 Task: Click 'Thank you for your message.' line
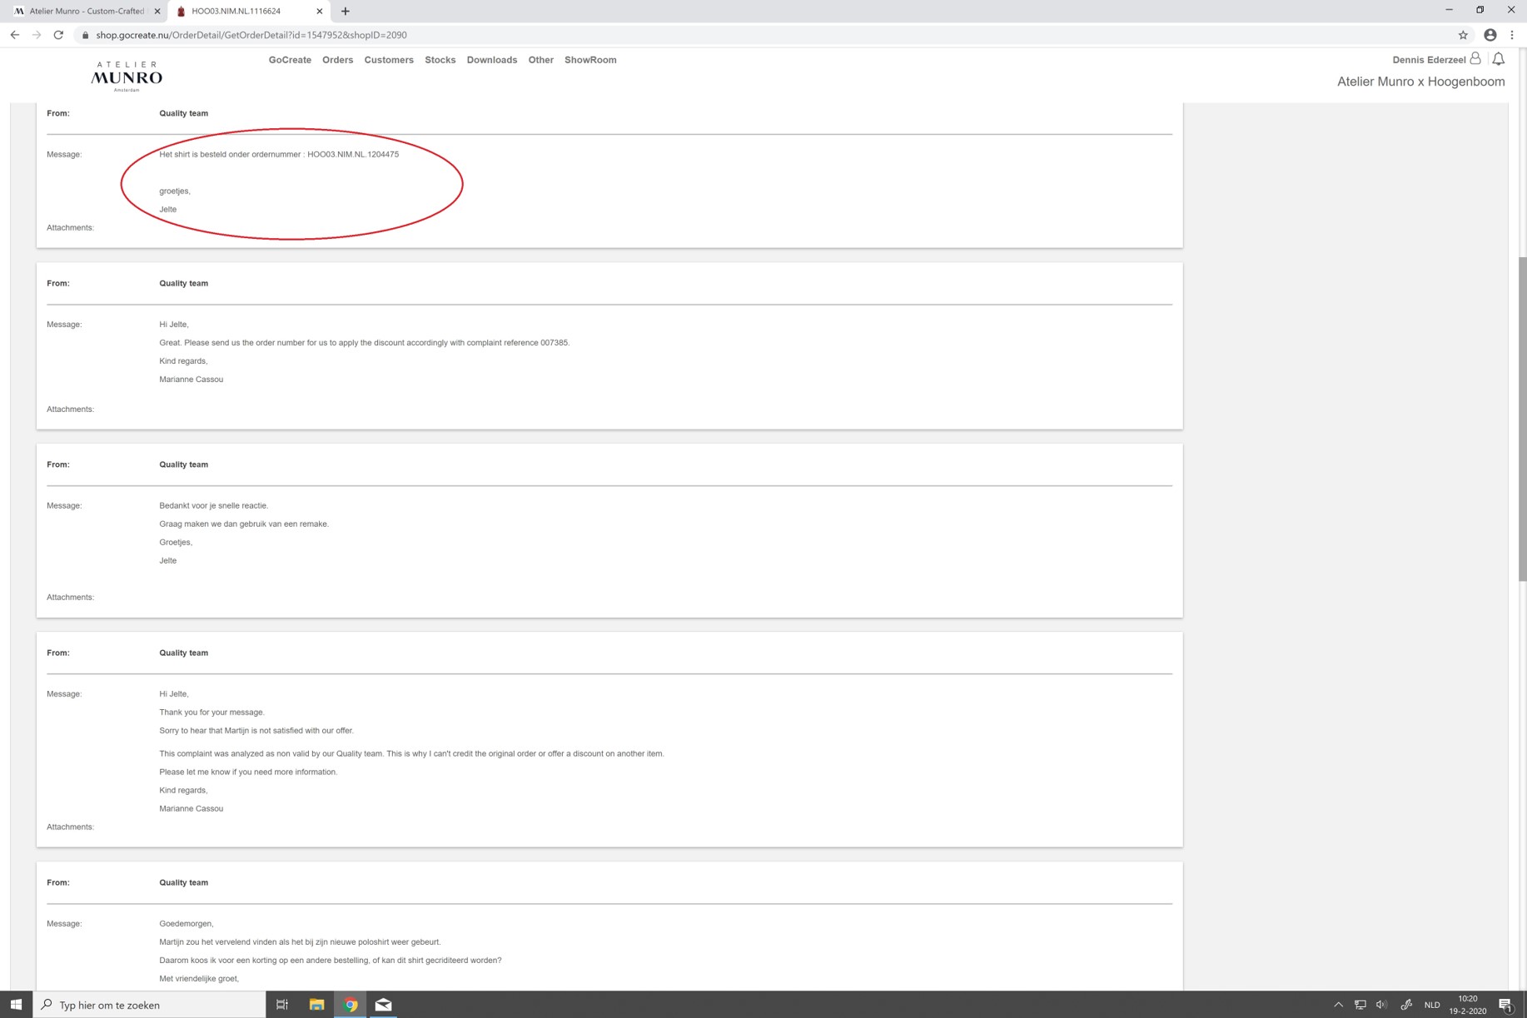point(211,712)
